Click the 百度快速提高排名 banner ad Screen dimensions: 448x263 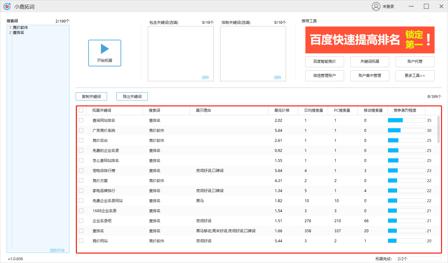coord(370,40)
